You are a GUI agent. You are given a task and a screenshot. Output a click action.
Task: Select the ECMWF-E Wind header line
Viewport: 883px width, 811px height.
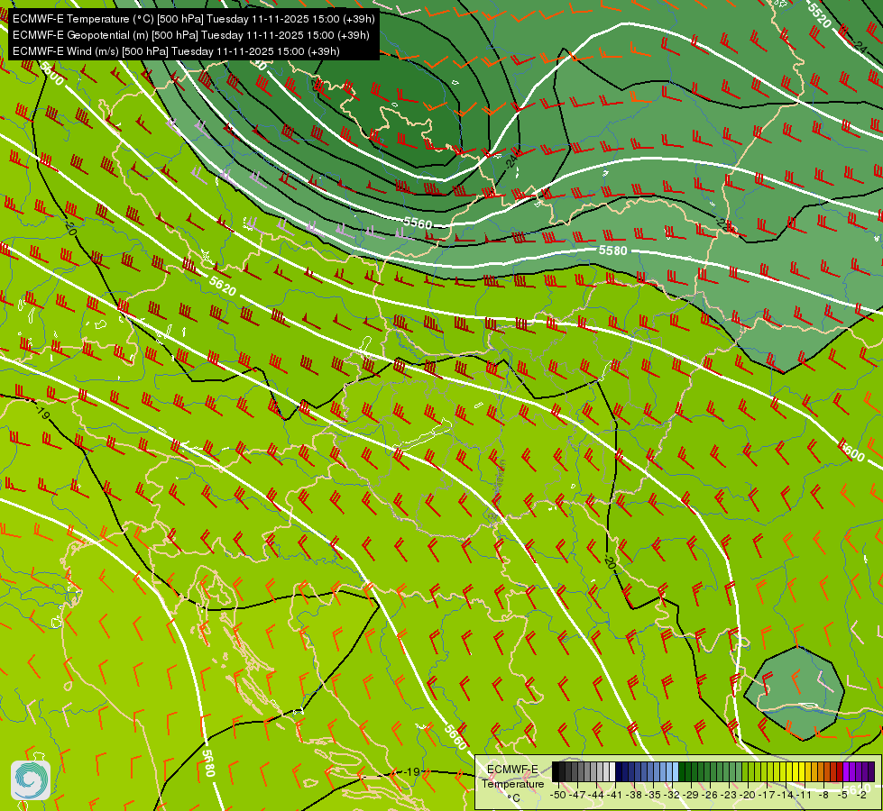[x=176, y=51]
